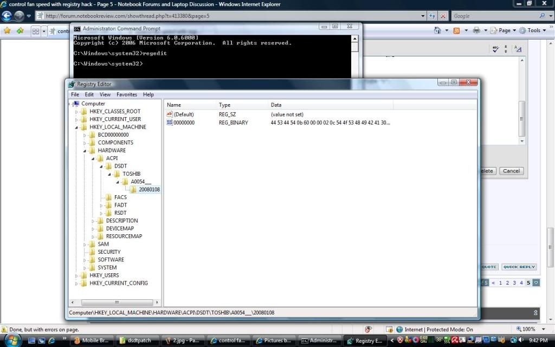555x347 pixels.
Task: Click the IE Stop loading icon
Action: click(443, 16)
